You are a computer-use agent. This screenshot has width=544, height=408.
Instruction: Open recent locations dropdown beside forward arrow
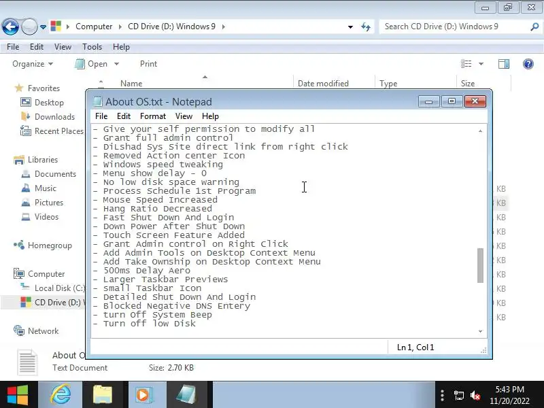click(43, 27)
